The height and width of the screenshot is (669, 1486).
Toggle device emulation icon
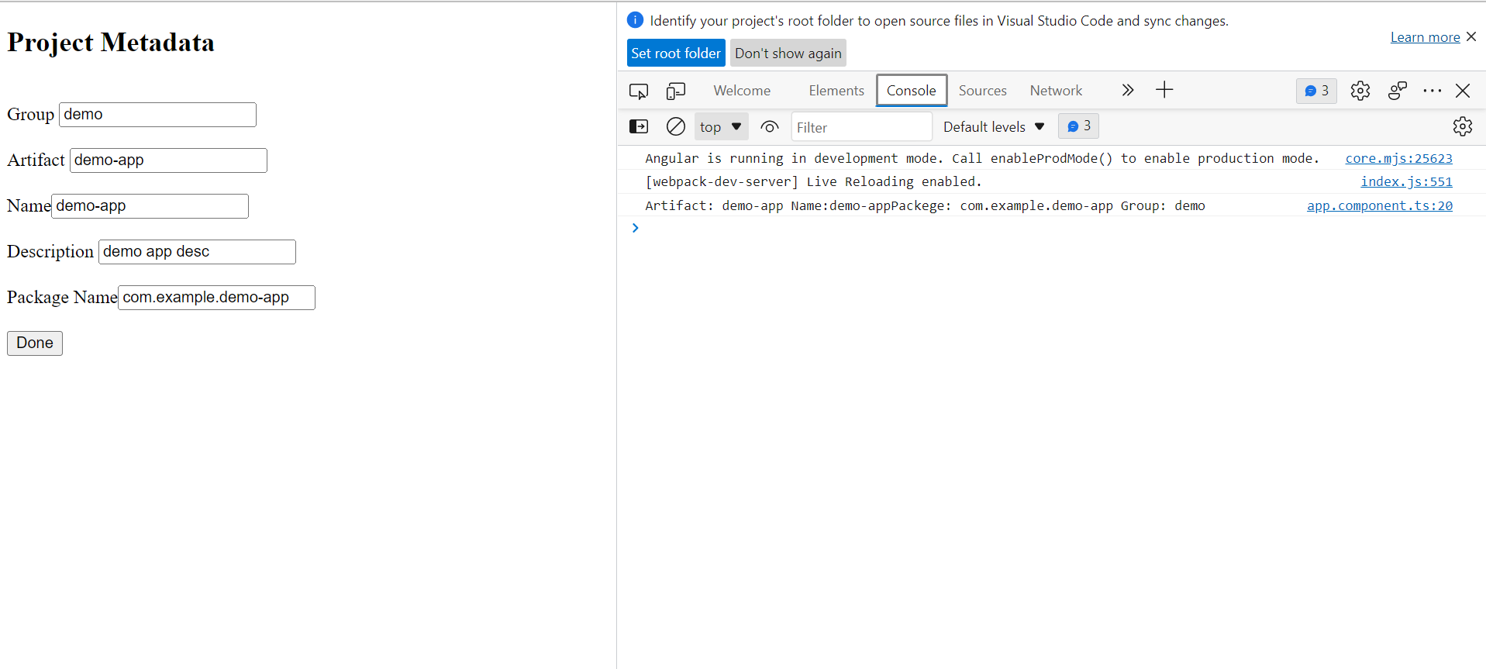(x=676, y=91)
